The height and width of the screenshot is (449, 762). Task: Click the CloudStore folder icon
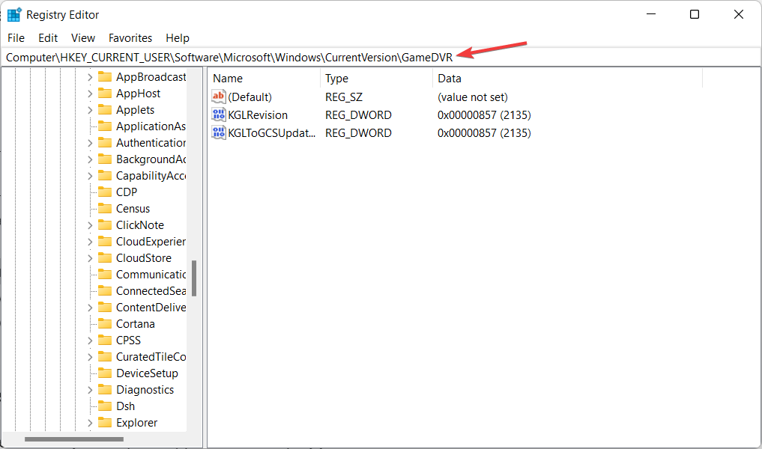point(104,258)
